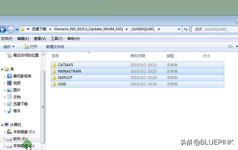This screenshot has width=238, height=150.
Task: Select the 库 libraries icon
Action: 6,69
